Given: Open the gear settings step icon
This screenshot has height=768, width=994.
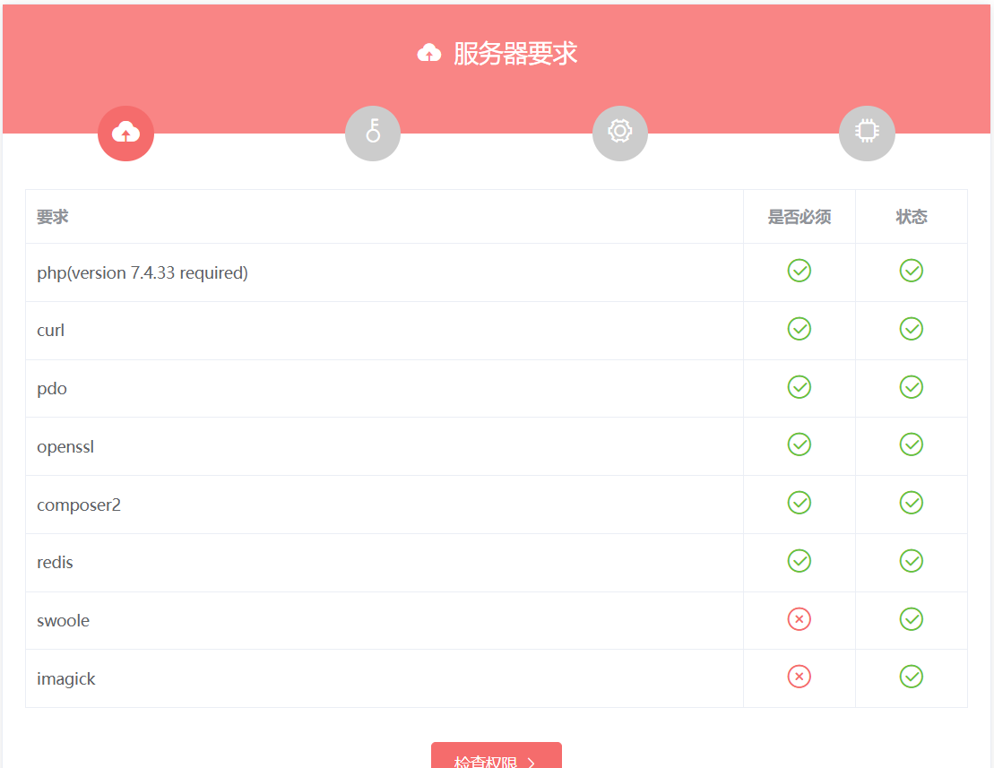Looking at the screenshot, I should [620, 133].
